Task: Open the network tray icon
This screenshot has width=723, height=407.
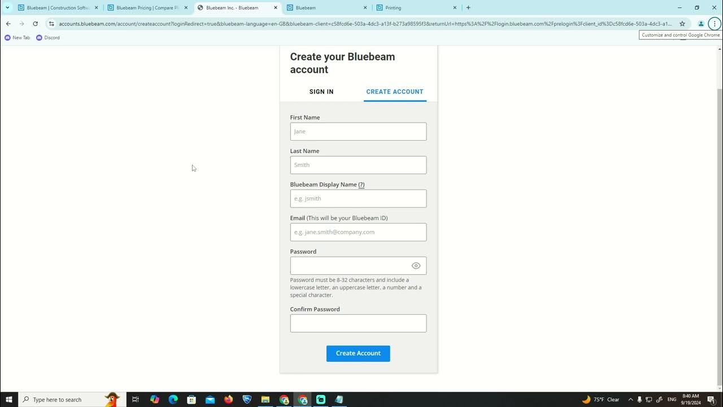Action: tap(649, 400)
